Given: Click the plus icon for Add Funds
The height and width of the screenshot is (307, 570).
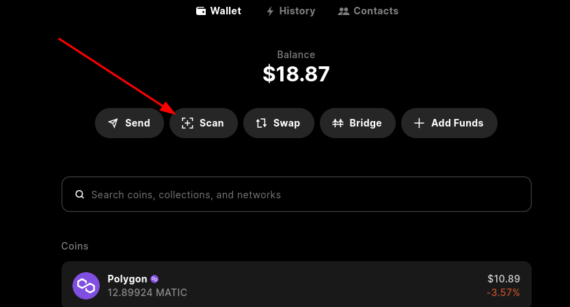Looking at the screenshot, I should tap(419, 123).
